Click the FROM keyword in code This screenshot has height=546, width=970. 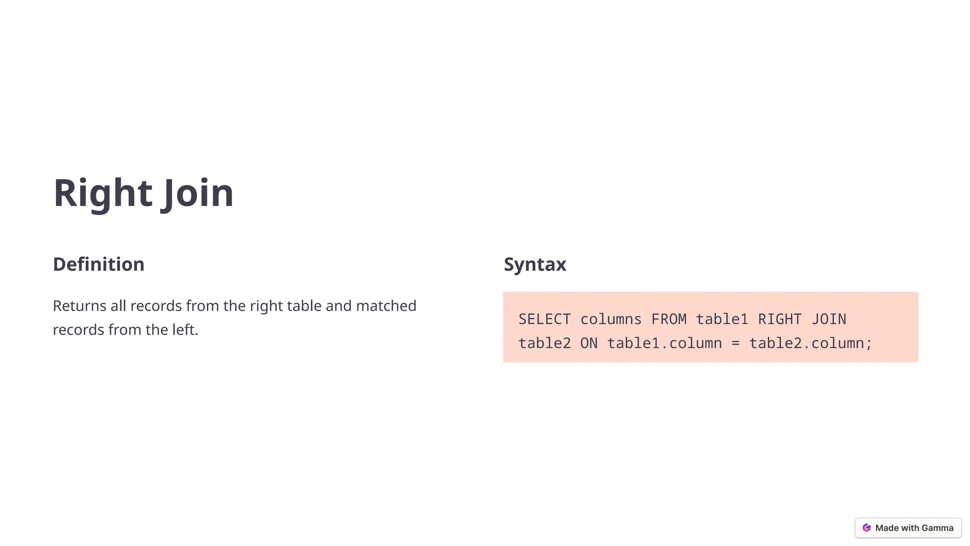pyautogui.click(x=669, y=319)
